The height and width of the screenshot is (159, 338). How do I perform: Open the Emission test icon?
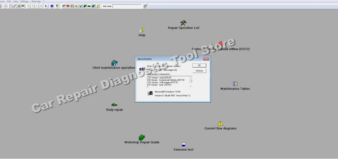(x=183, y=145)
